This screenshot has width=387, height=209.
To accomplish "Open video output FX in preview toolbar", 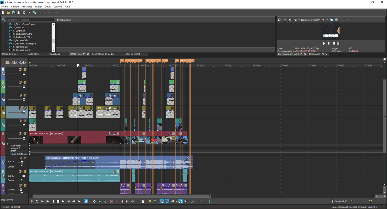I will (x=290, y=20).
